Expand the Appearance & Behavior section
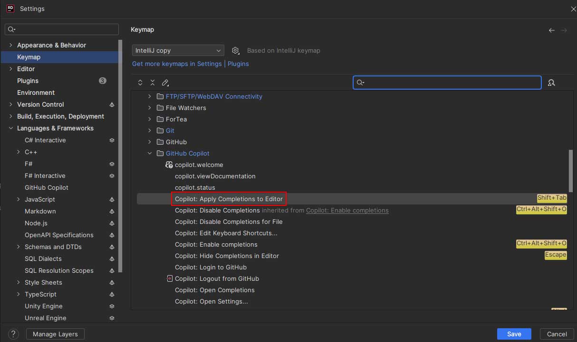 [x=10, y=45]
